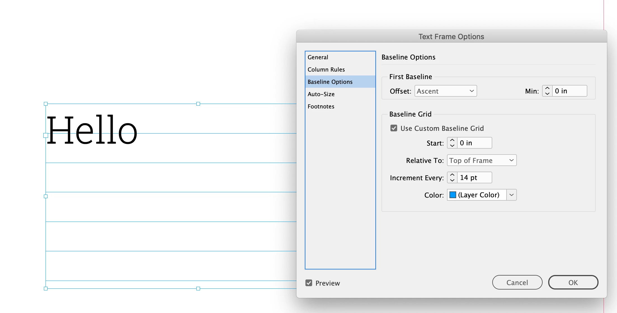Open the Offset dropdown showing Ascent
Screen dimensions: 617x313
(x=446, y=91)
